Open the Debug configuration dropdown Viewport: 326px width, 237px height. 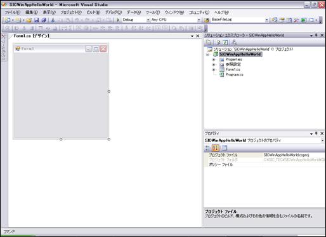click(x=136, y=20)
